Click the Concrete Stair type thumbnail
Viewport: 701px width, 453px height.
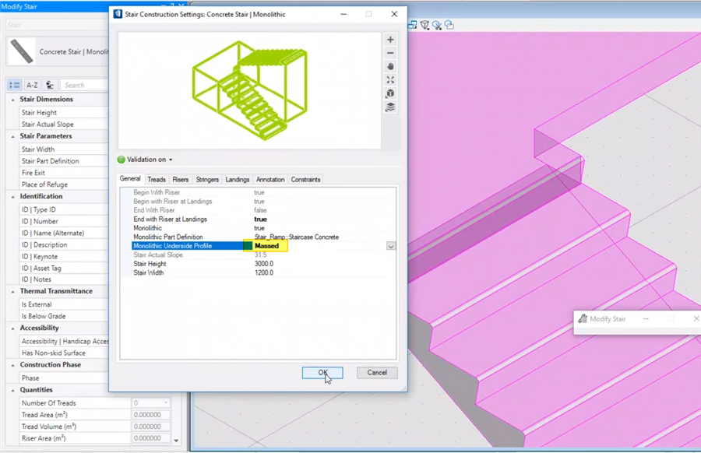[22, 51]
